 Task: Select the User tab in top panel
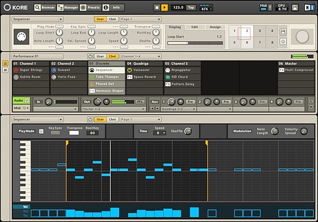[100, 19]
